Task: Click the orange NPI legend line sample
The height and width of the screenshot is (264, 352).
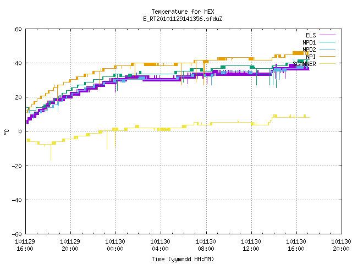Action: pos(327,57)
